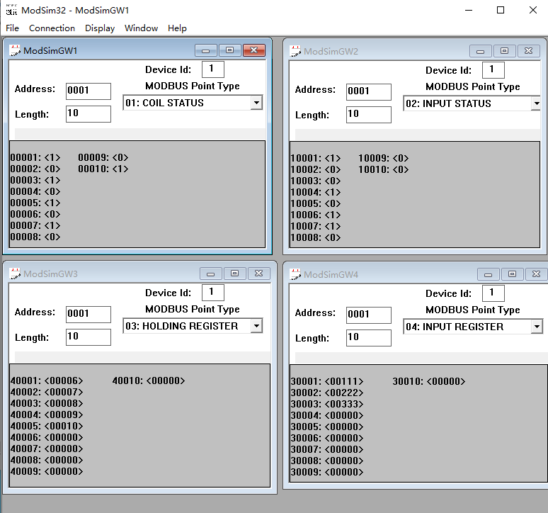Maximize the ModSimGW4 child window
Screen dimensions: 548x513
point(512,274)
